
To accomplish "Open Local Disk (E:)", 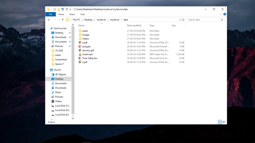I will click(x=62, y=115).
